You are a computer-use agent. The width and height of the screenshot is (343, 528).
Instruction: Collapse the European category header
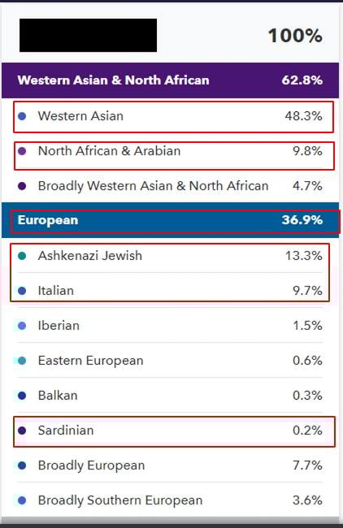170,220
